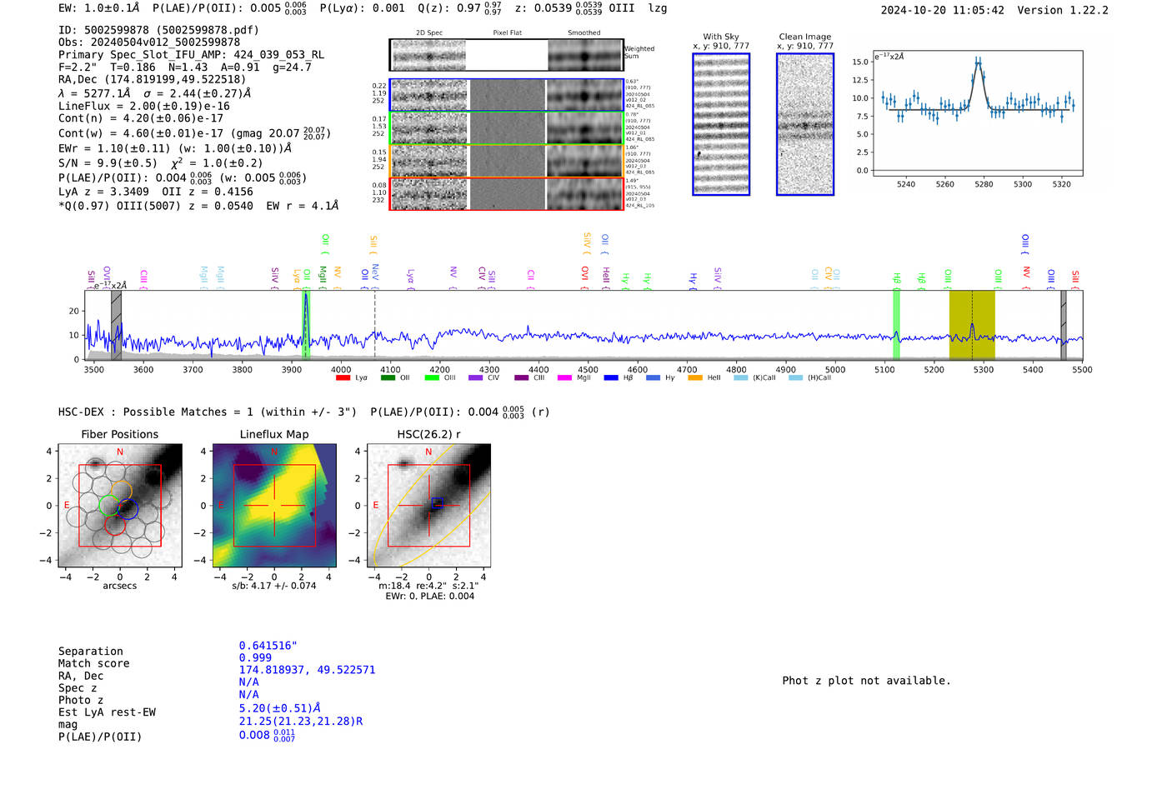The width and height of the screenshot is (1167, 794).
Task: Click the LyA z = 3.3409 line
Action: [x=104, y=192]
